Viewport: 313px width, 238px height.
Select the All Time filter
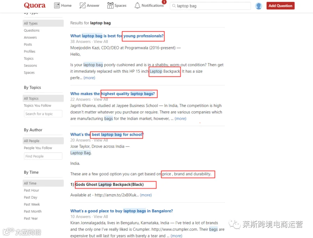(43, 183)
